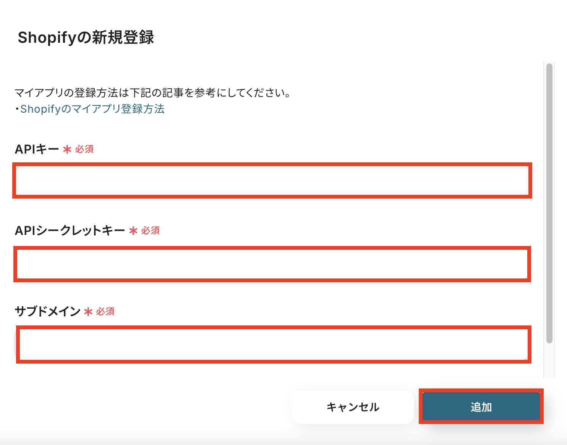The image size is (567, 445).
Task: Click the scrollbar track below the thumb
Action: click(549, 361)
